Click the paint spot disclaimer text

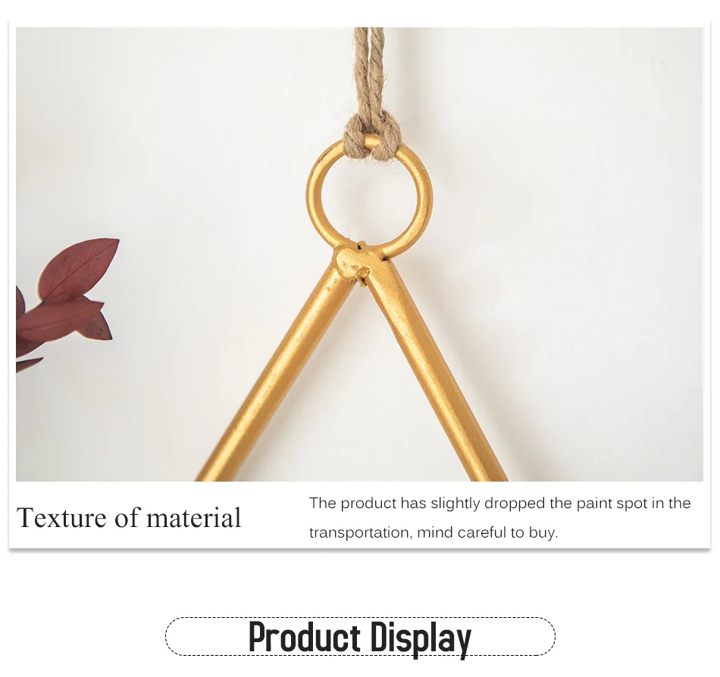(499, 518)
